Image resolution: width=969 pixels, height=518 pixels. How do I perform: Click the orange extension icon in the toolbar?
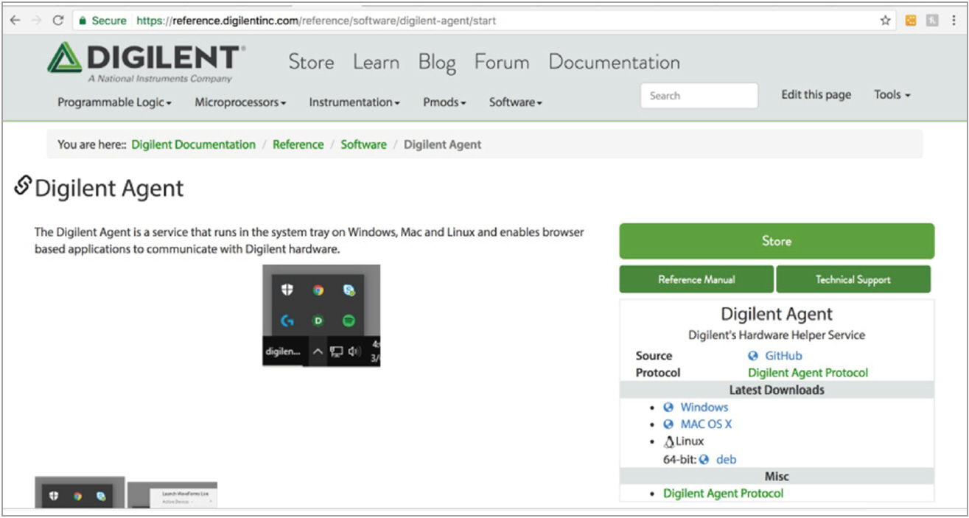pyautogui.click(x=911, y=21)
